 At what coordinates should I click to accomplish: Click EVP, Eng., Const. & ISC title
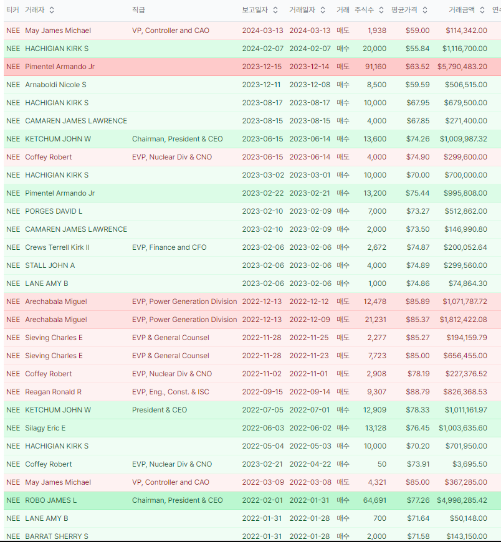(171, 392)
